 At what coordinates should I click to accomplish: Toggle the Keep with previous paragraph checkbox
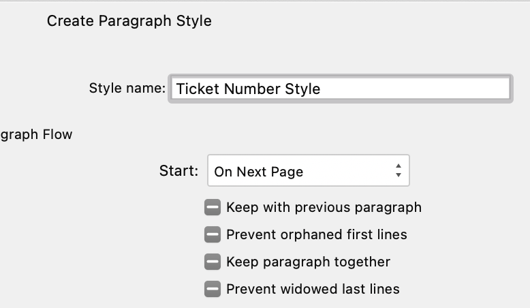coord(213,207)
